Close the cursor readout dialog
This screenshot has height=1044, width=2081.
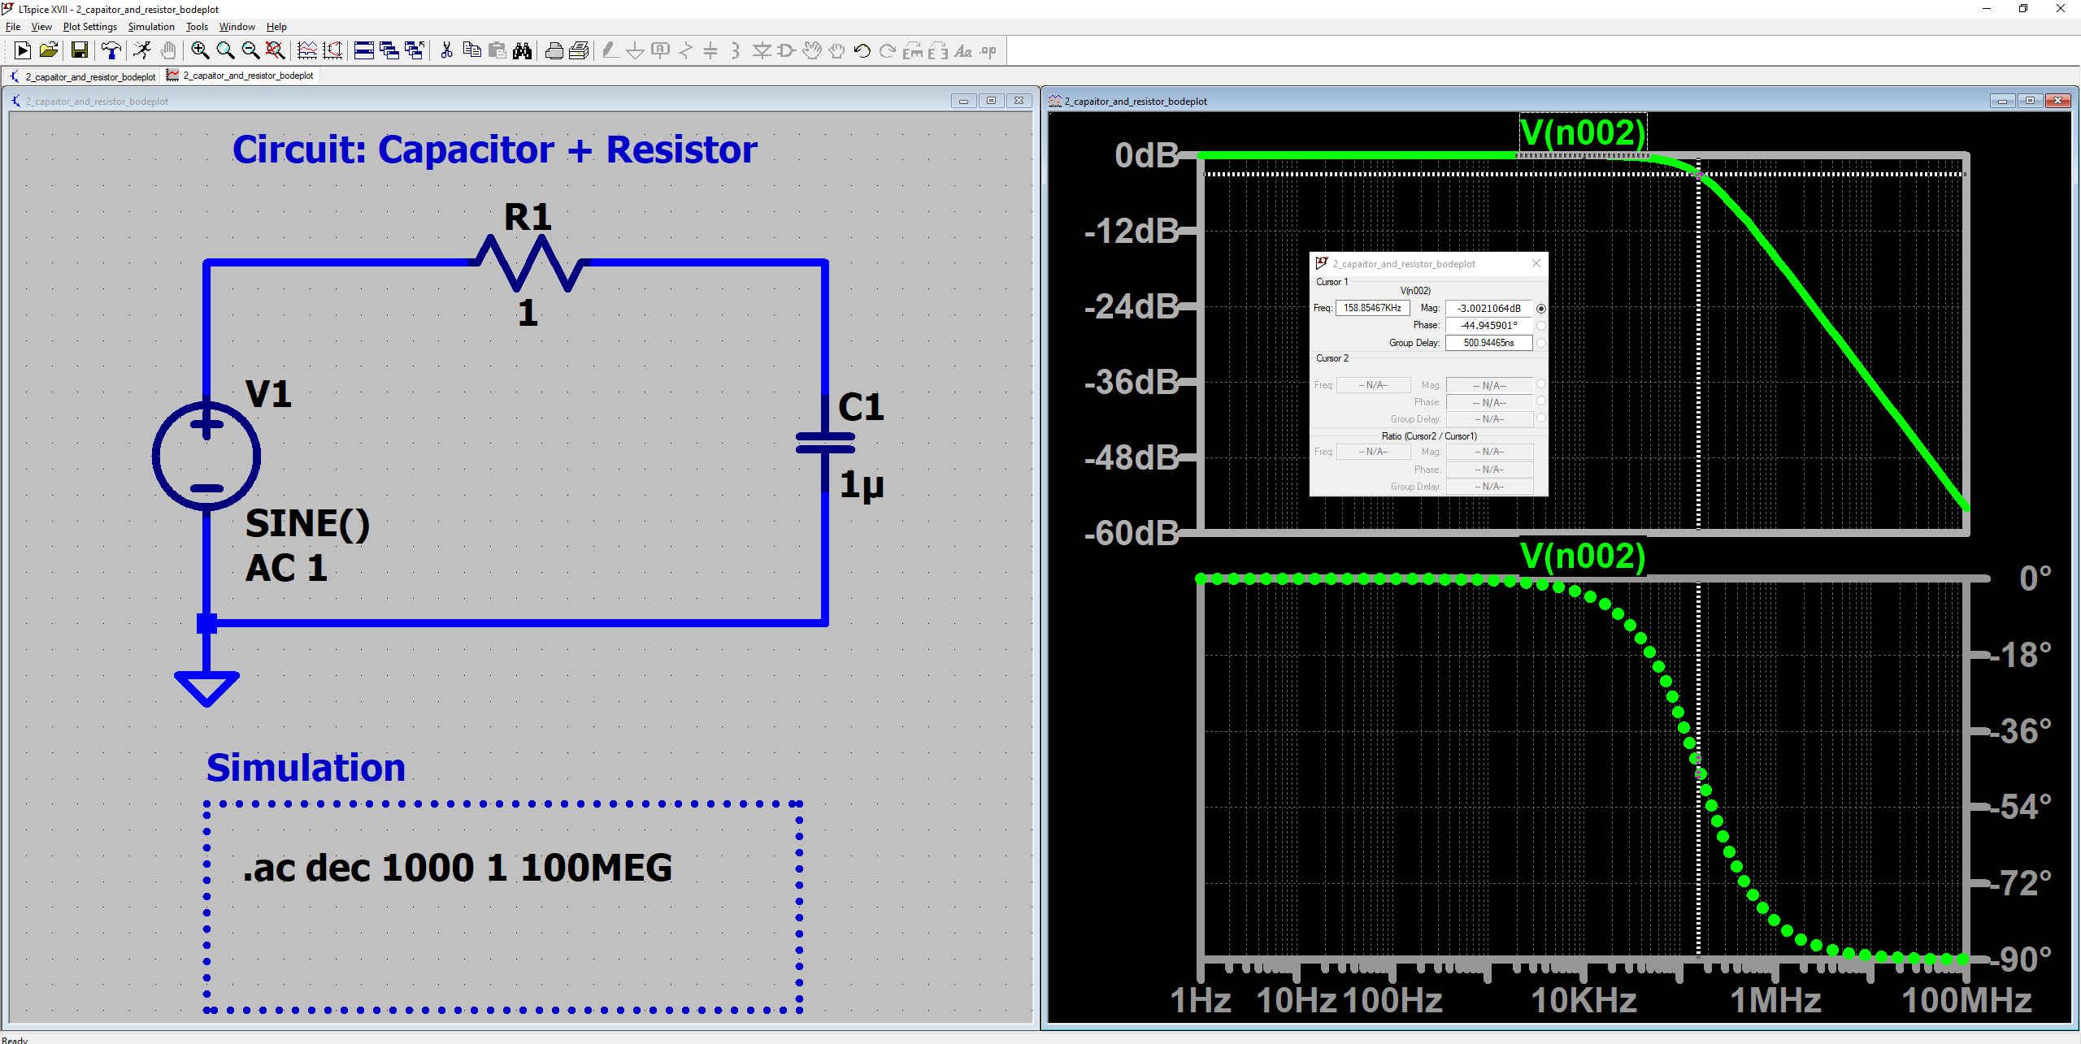tap(1536, 264)
